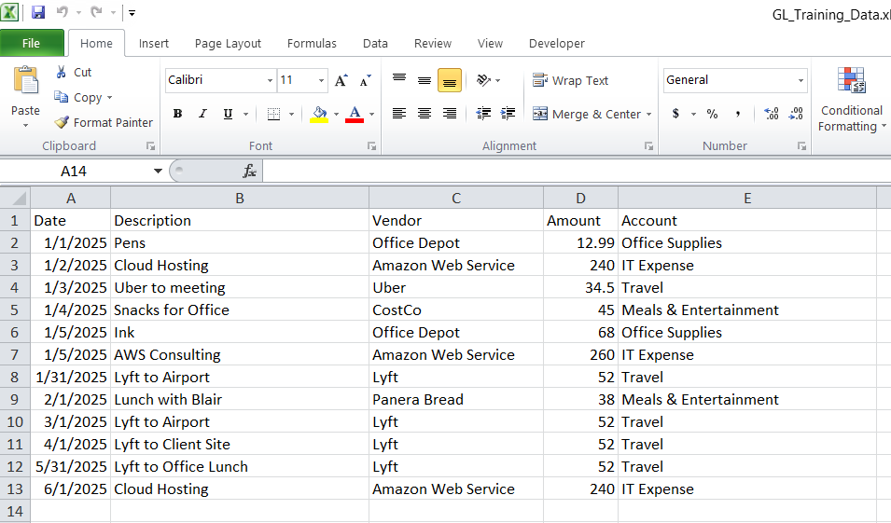The image size is (891, 523).
Task: Click the Increase Font Size icon
Action: click(341, 80)
